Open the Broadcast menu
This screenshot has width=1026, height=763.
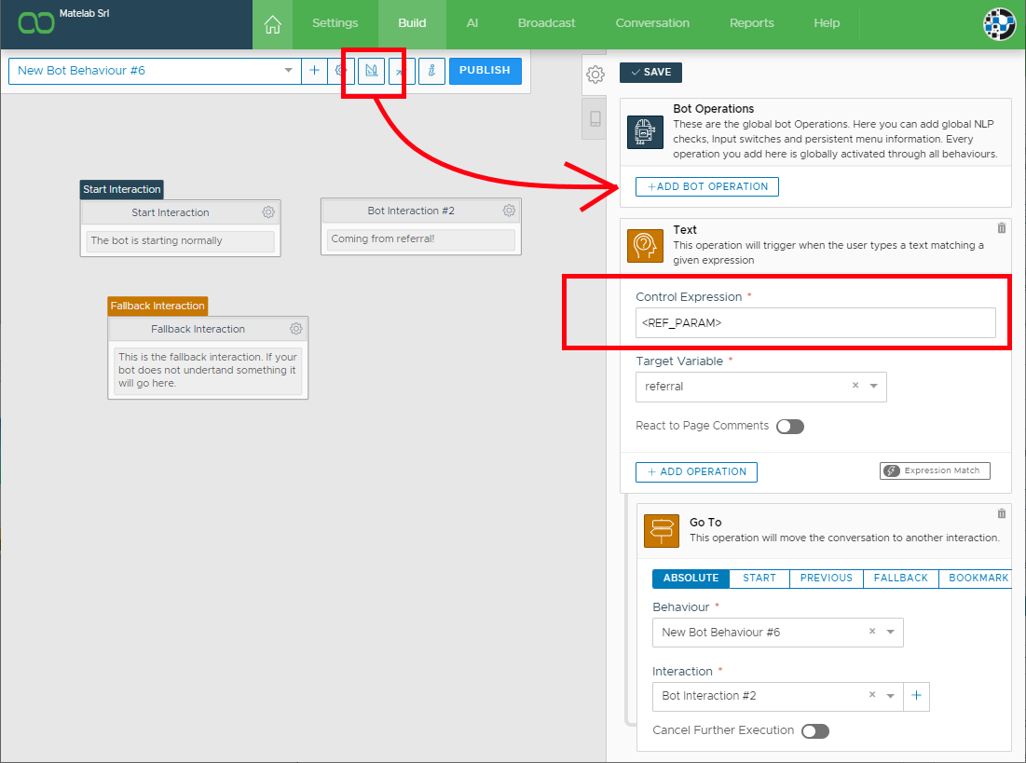(546, 23)
